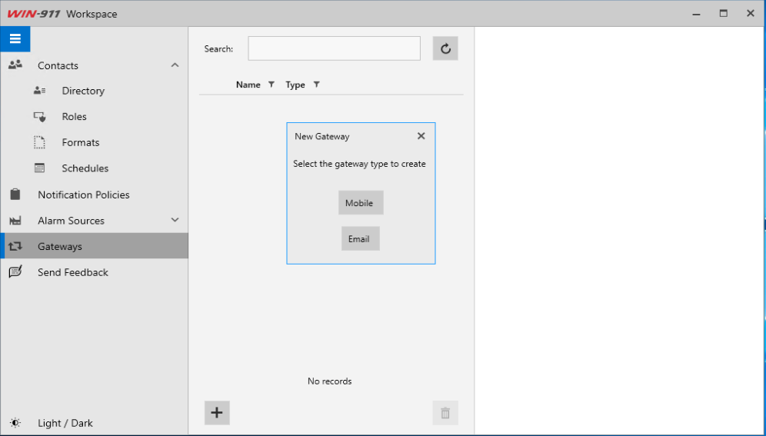The width and height of the screenshot is (766, 436).
Task: Maximize the Workspace window
Action: [724, 14]
